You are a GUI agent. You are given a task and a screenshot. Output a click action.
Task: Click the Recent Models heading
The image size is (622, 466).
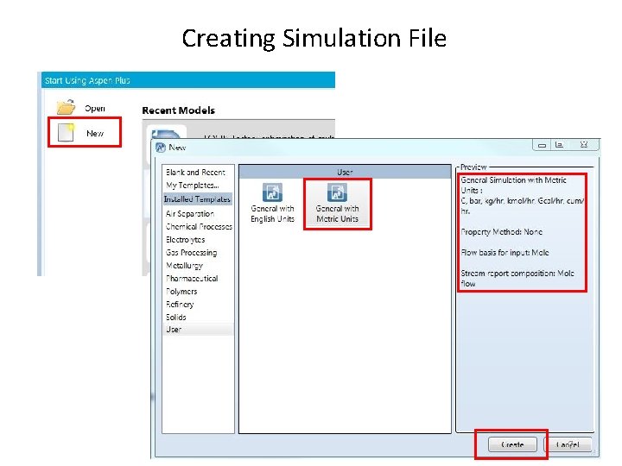179,110
